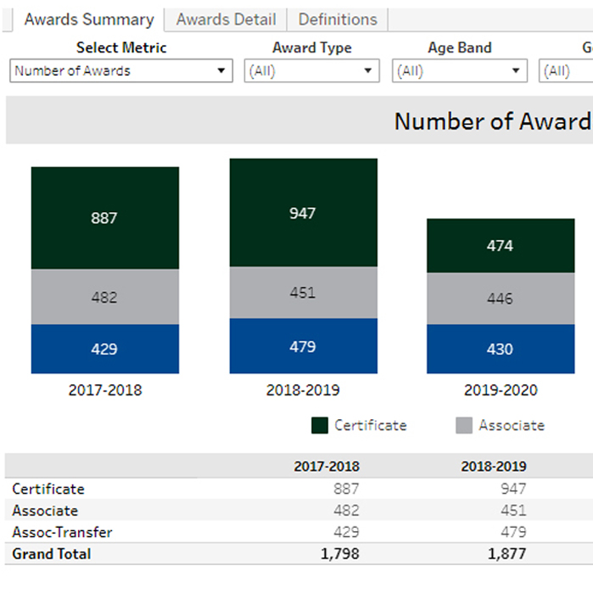This screenshot has height=593, width=593.
Task: Click the 2019-2020 label under the chart
Action: 501,390
